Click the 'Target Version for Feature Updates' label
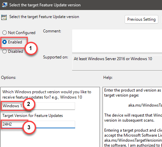Screen dimensions: 162x147 [33, 116]
